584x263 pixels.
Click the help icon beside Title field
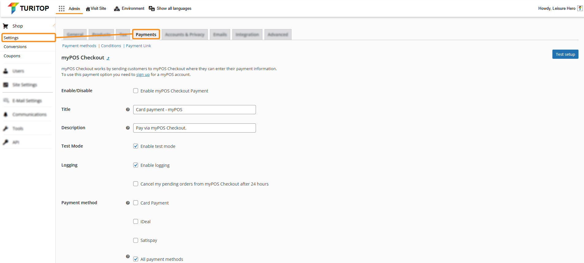point(128,110)
